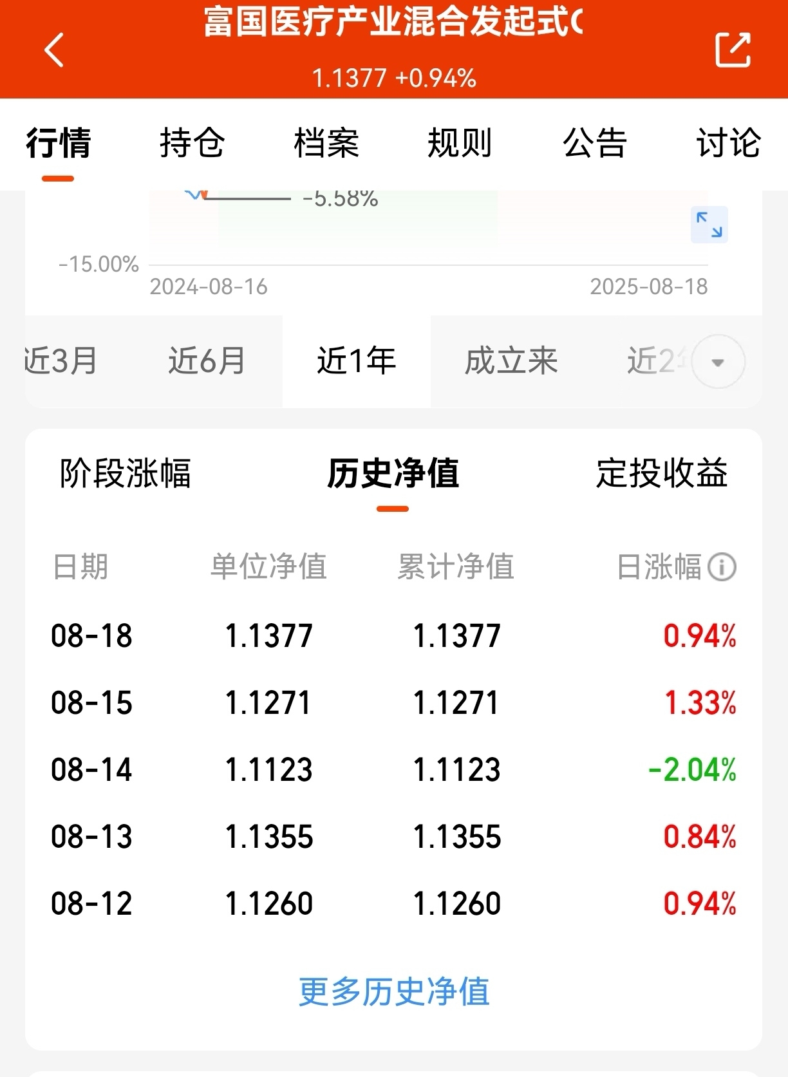Viewport: 788px width, 1077px height.
Task: Select the 近3月 time range
Action: coord(61,361)
